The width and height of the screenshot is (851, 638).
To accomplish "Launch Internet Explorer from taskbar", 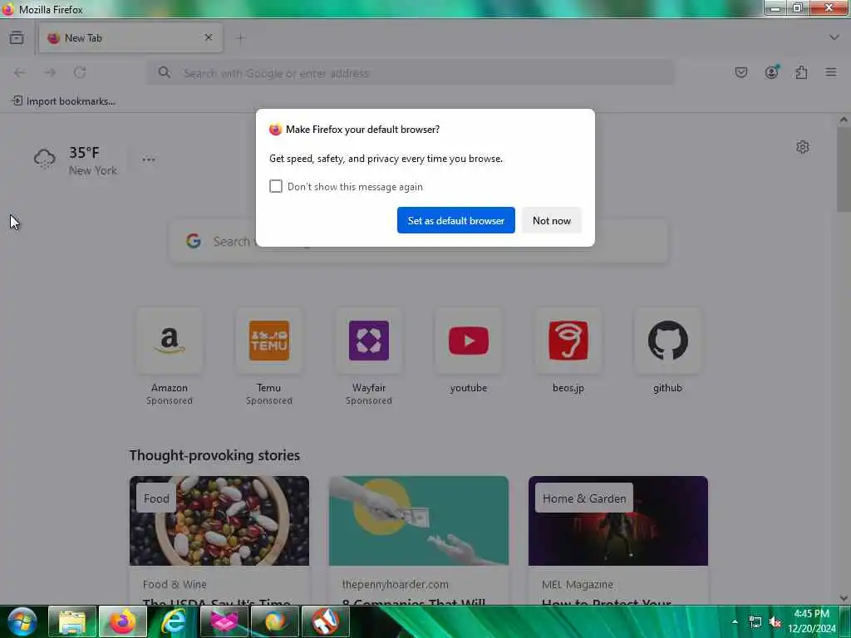I will click(x=173, y=621).
